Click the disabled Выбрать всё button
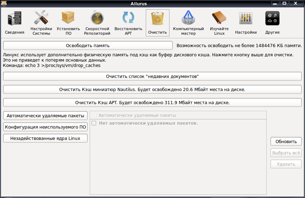The height and width of the screenshot is (198, 305). tap(286, 153)
